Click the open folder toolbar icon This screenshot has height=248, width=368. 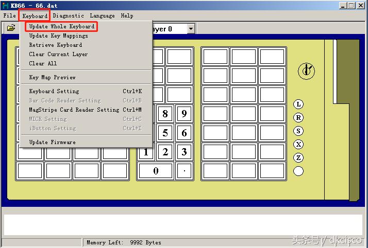point(11,28)
